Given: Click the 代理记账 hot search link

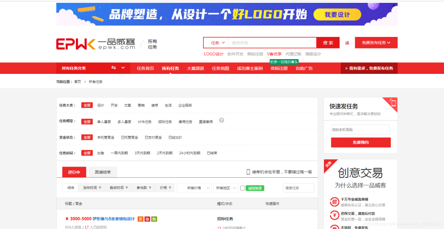Looking at the screenshot, I should [x=294, y=54].
